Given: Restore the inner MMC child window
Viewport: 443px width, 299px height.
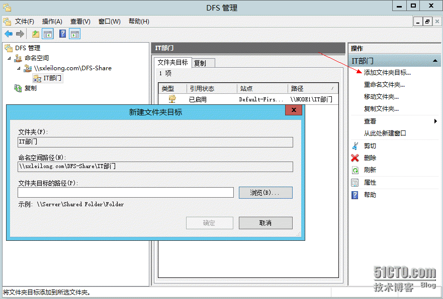Looking at the screenshot, I should (x=427, y=22).
